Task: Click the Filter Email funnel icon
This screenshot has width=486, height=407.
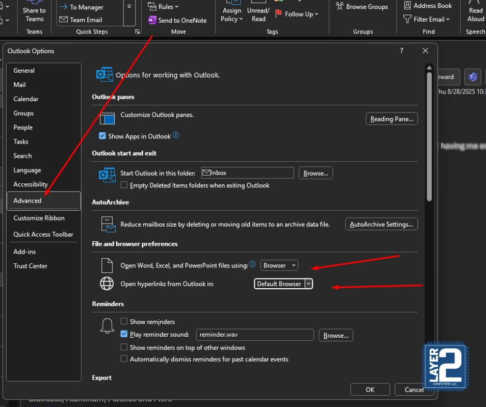Action: coord(407,19)
